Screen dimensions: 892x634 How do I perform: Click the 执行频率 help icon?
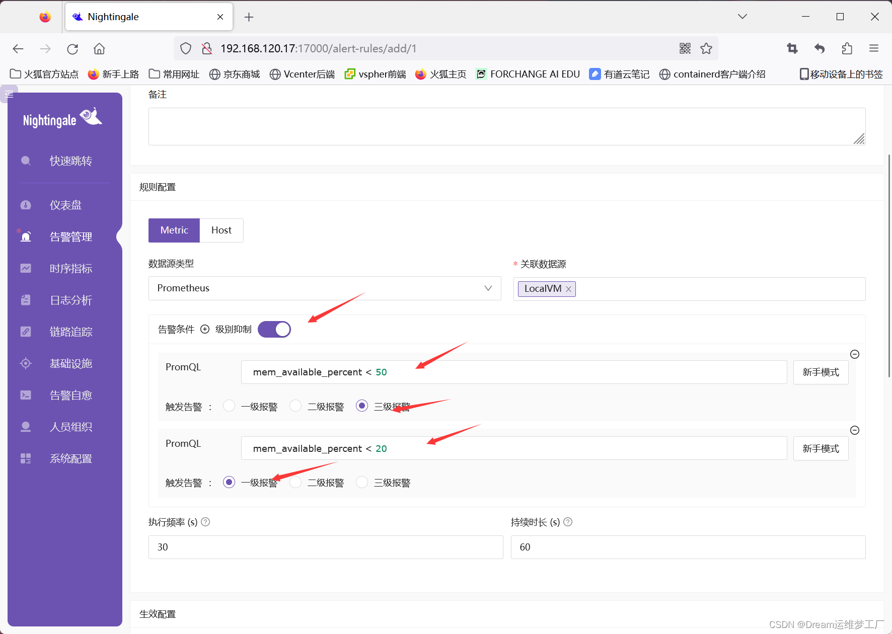(205, 522)
